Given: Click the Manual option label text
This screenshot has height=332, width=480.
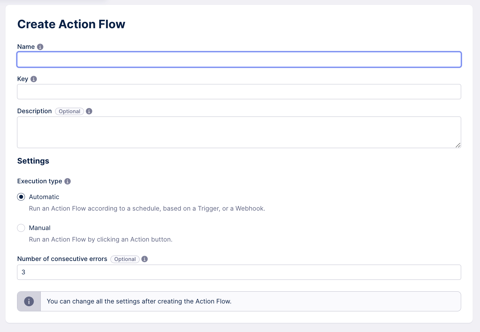Looking at the screenshot, I should click(40, 228).
